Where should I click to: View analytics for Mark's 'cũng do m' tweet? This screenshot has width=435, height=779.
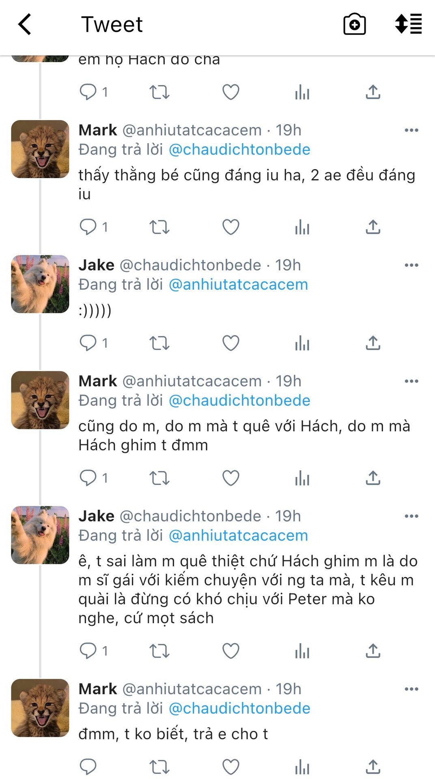pyautogui.click(x=302, y=478)
